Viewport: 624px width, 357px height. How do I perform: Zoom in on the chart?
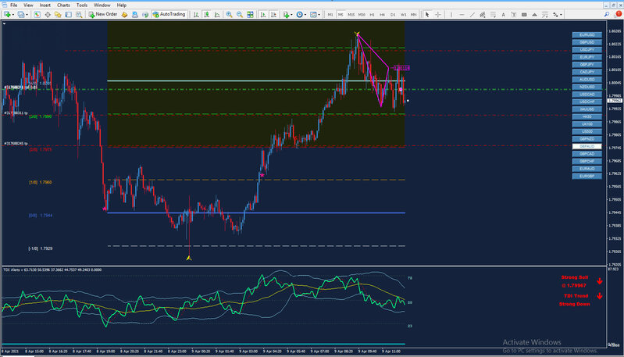pyautogui.click(x=230, y=15)
